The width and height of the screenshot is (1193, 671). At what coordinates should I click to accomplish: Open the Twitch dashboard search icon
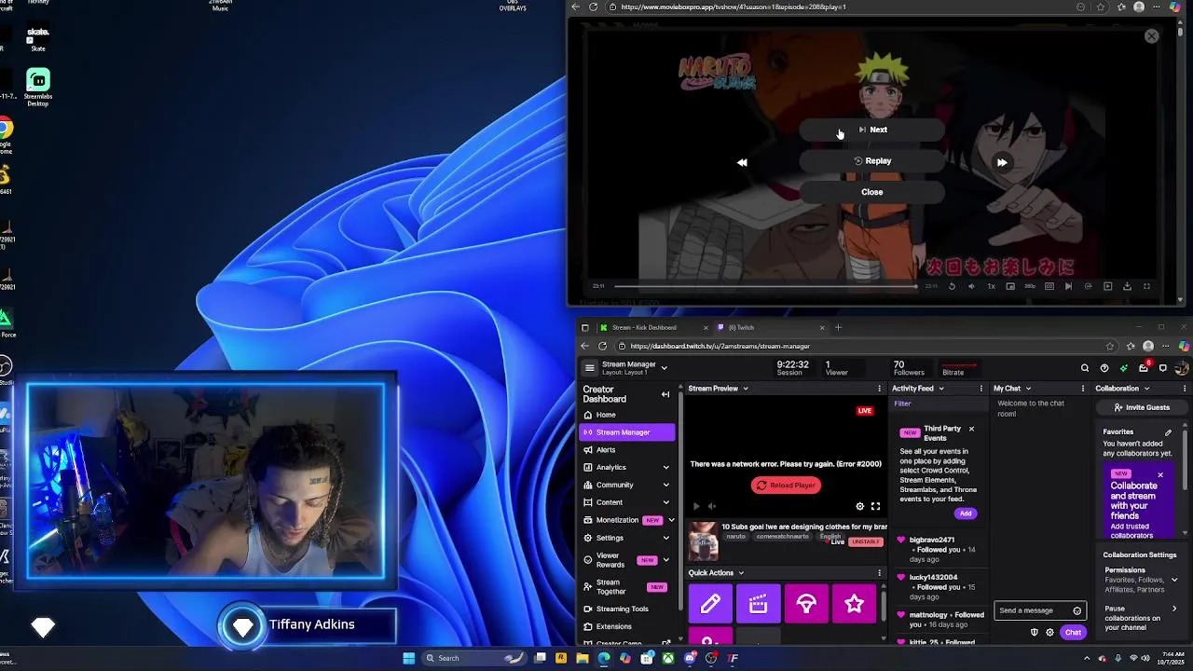coord(1085,368)
